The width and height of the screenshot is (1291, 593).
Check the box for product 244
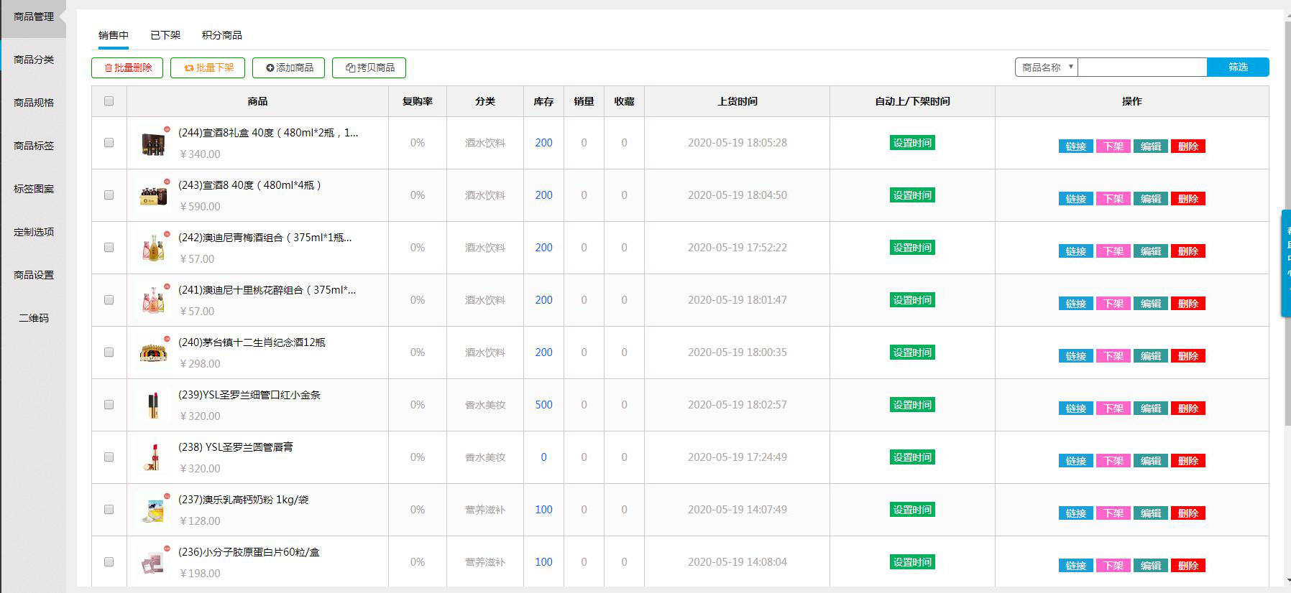pyautogui.click(x=109, y=143)
